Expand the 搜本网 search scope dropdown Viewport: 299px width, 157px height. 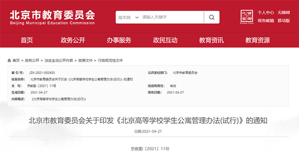coord(128,18)
